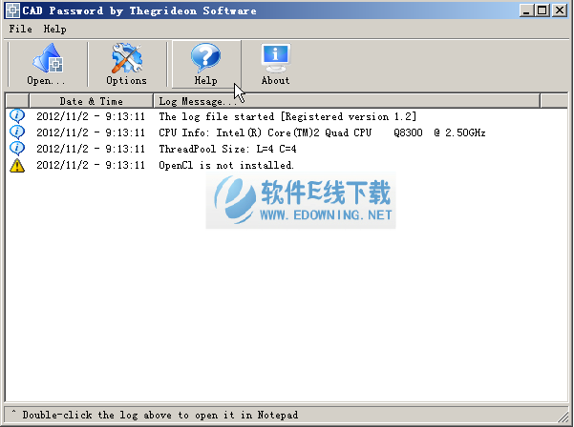
Task: Select 'ThreadPool Size: L=4 C=4' message
Action: [x=227, y=149]
